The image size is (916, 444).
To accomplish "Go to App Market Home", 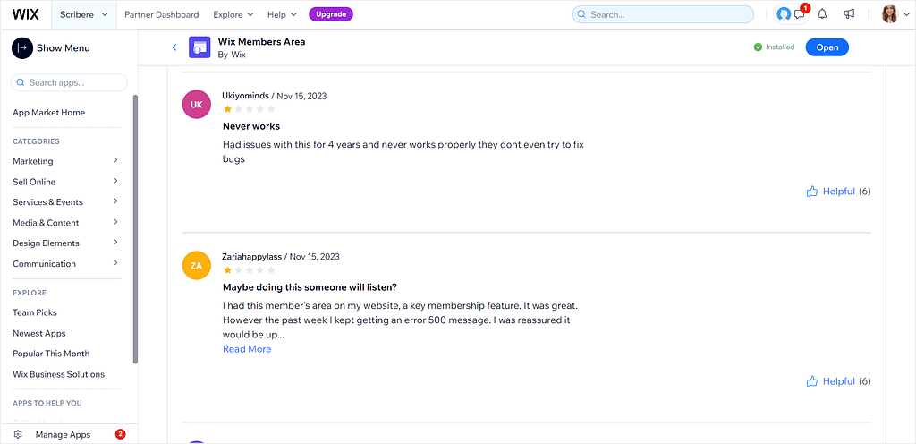I will [x=48, y=113].
